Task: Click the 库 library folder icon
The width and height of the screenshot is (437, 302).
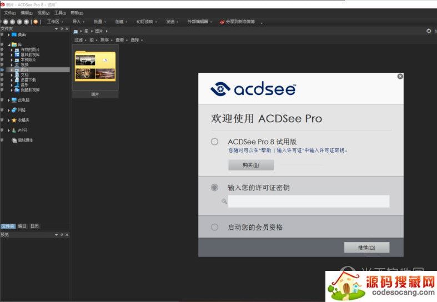Action: click(14, 44)
